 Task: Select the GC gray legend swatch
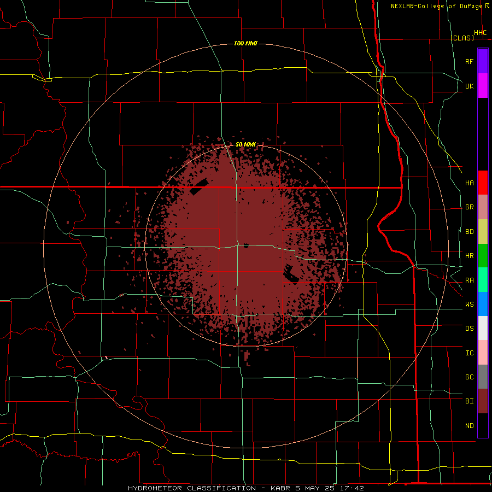(x=483, y=377)
